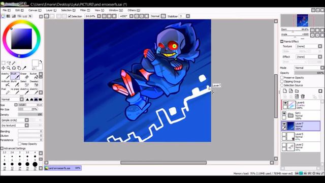Choose the AirBrush tool
Image resolution: width=325 pixels, height=183 pixels.
6,83
